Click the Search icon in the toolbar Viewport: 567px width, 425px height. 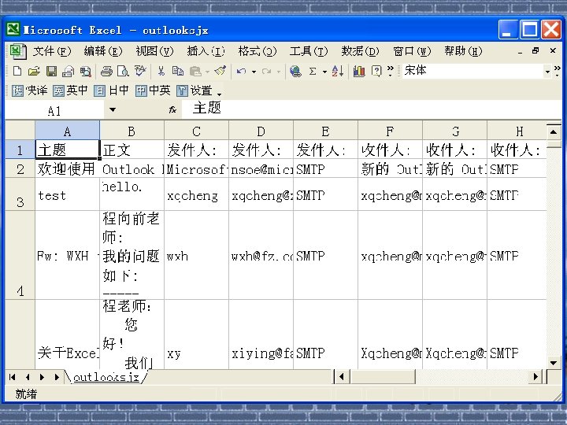[86, 72]
